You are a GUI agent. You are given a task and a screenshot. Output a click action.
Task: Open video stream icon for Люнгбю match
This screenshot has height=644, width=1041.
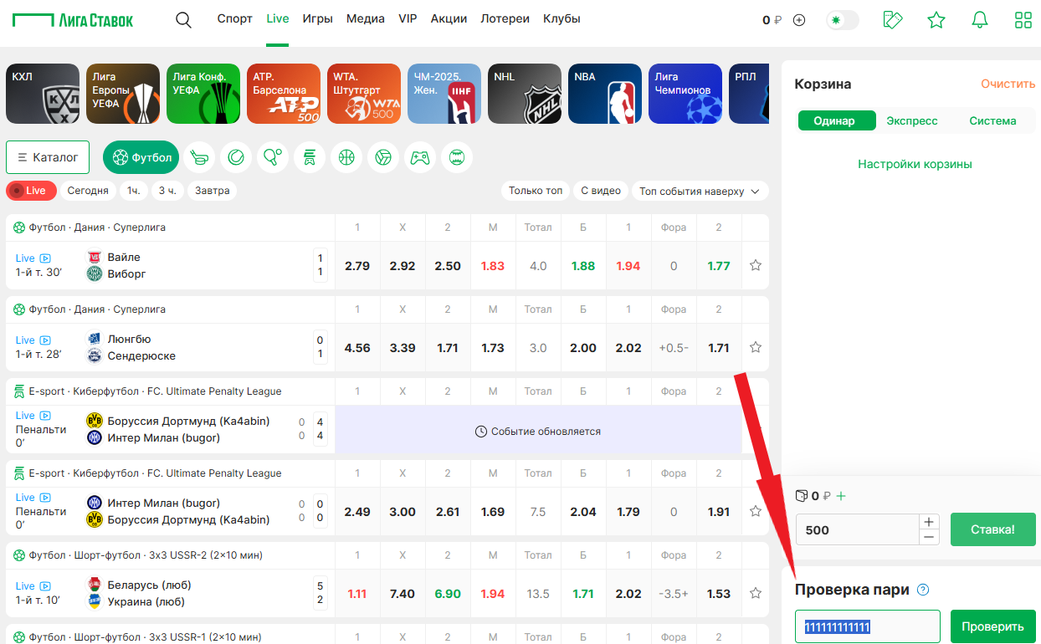(x=45, y=340)
